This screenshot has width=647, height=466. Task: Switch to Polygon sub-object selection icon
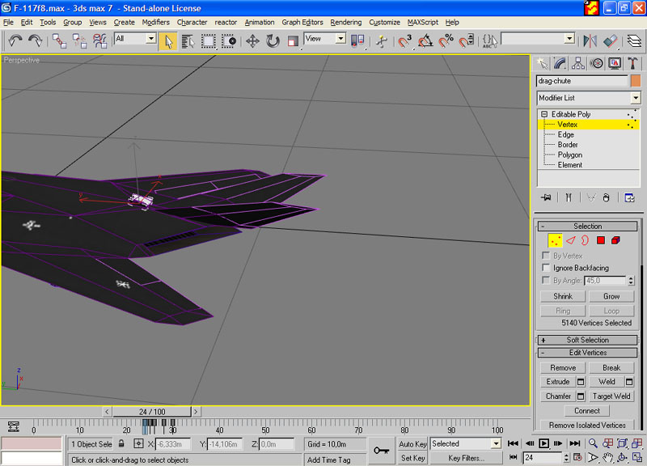tap(600, 240)
